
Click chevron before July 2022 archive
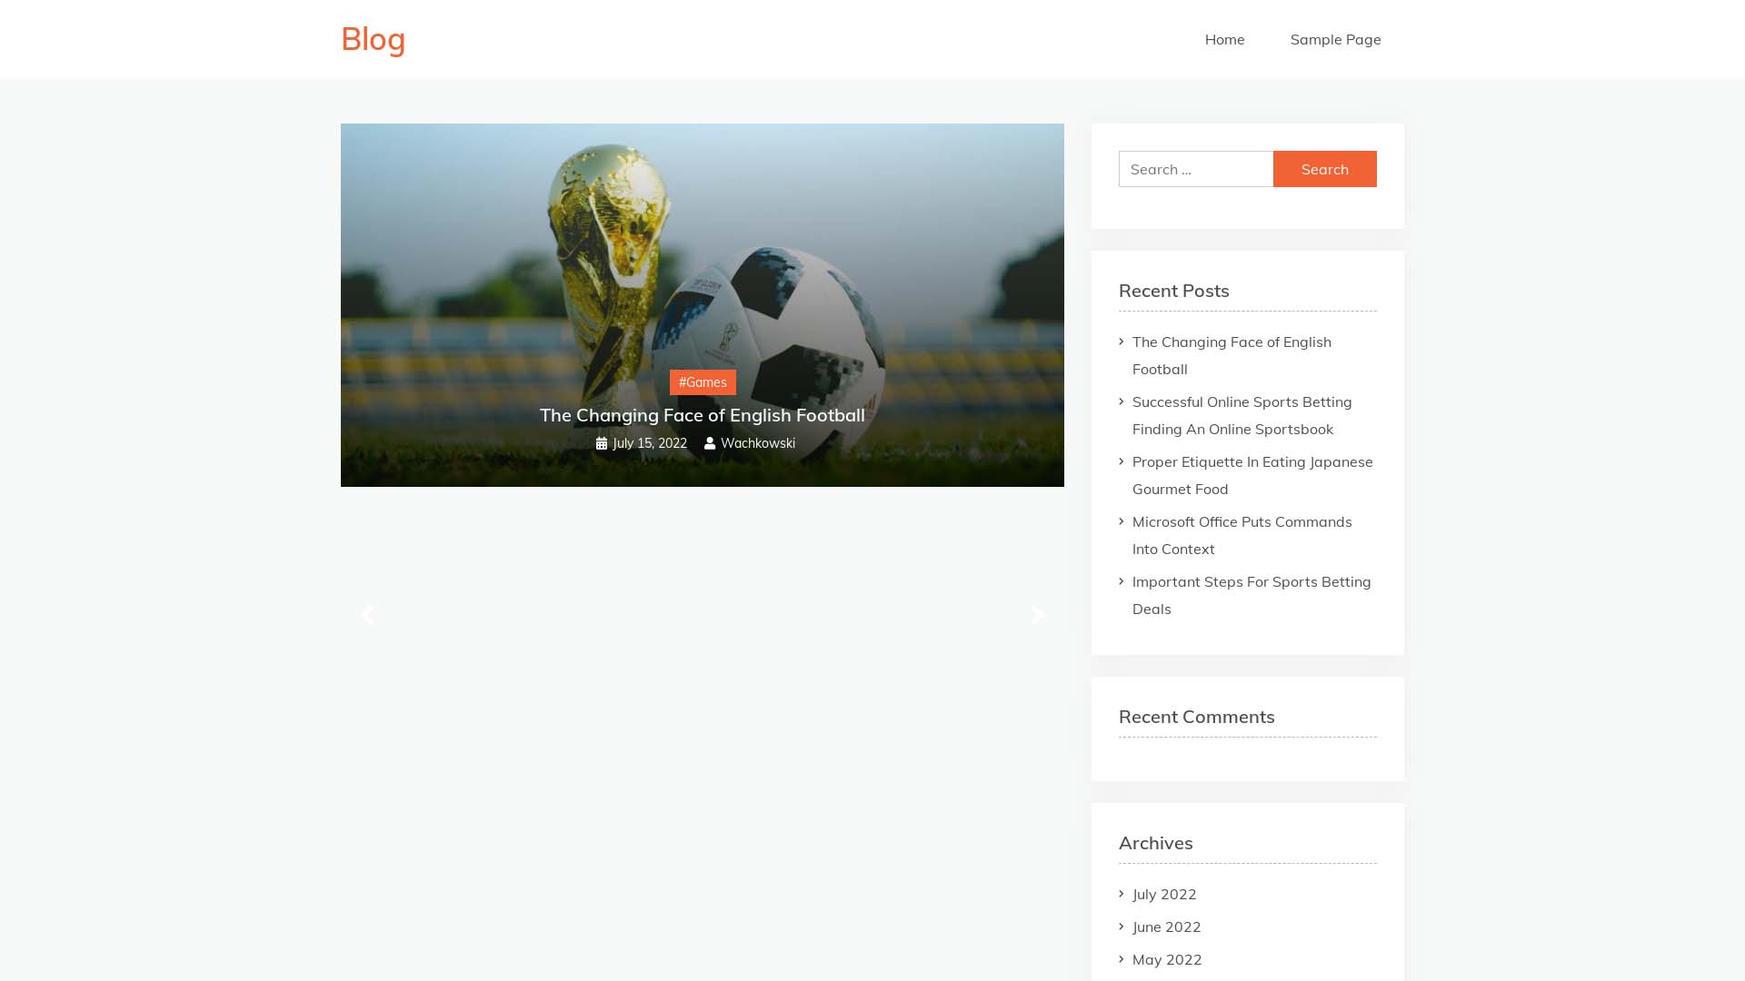pos(1122,894)
